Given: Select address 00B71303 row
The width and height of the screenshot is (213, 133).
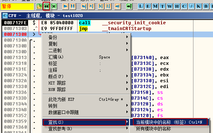Looking at the screenshot, I should click(x=15, y=29).
